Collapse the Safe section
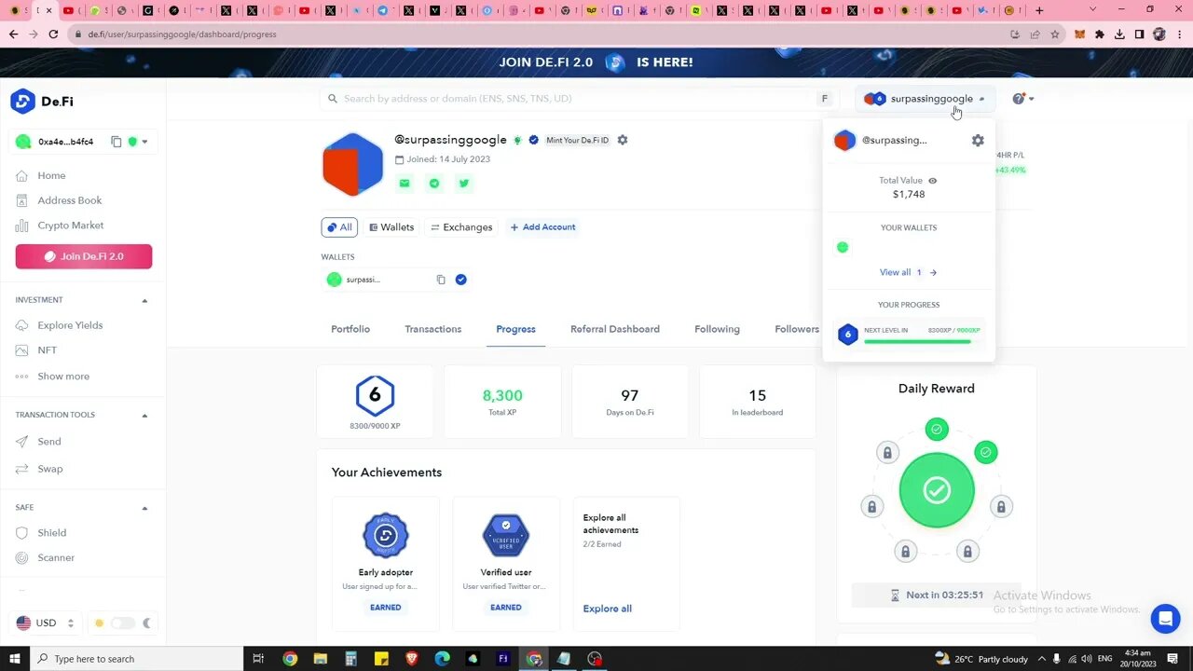1193x671 pixels. (144, 508)
